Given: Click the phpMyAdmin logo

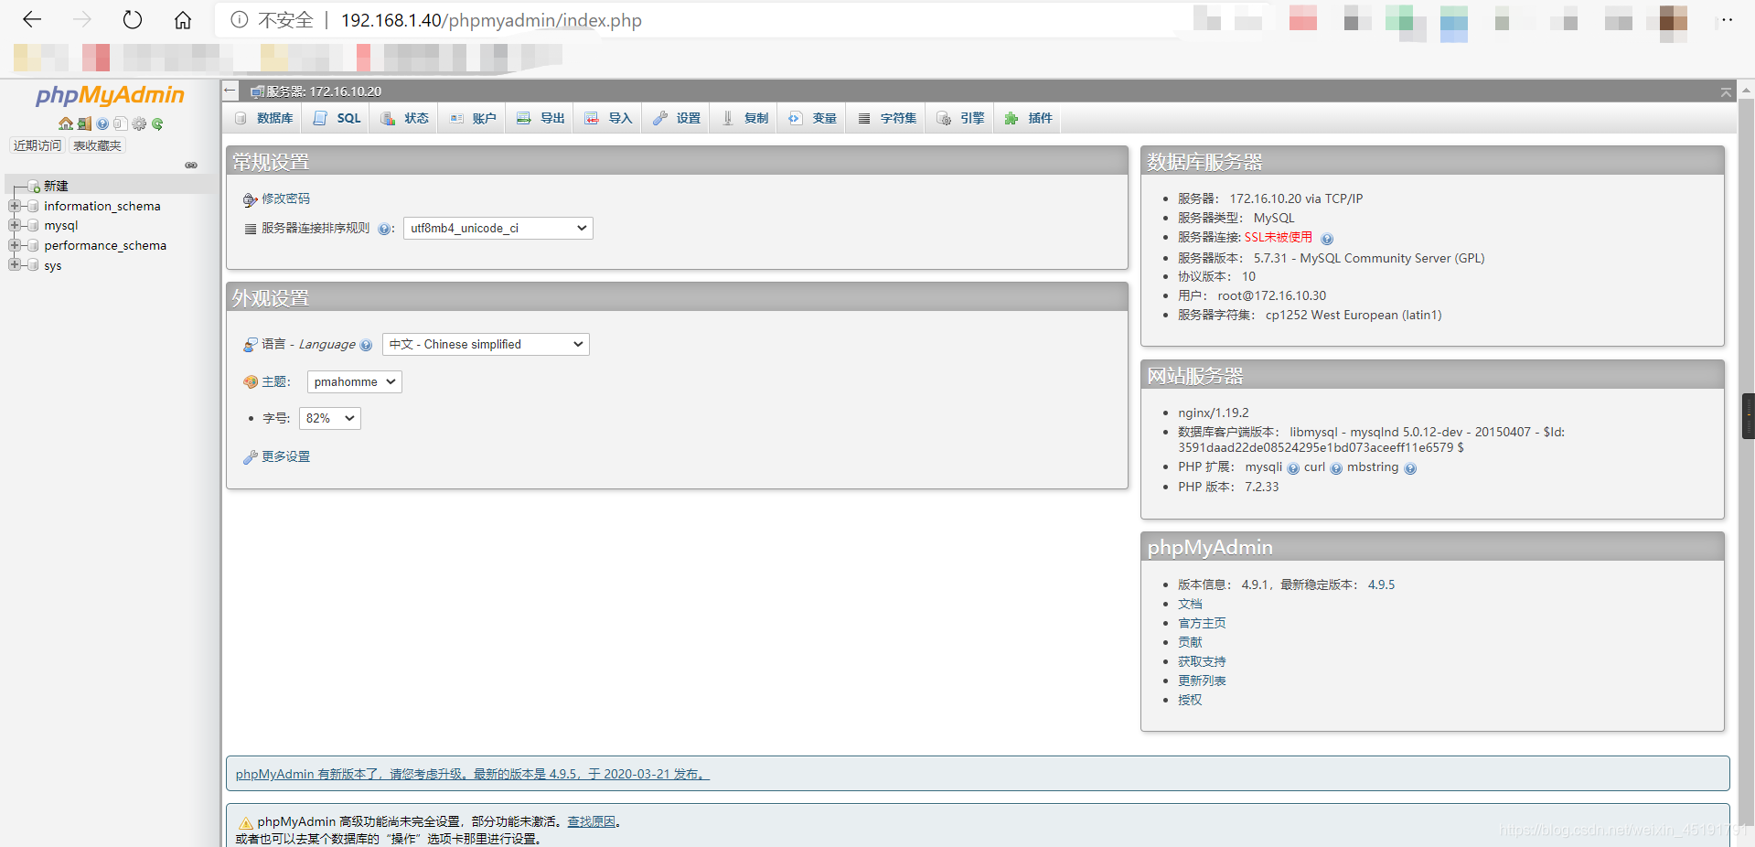Looking at the screenshot, I should (110, 95).
